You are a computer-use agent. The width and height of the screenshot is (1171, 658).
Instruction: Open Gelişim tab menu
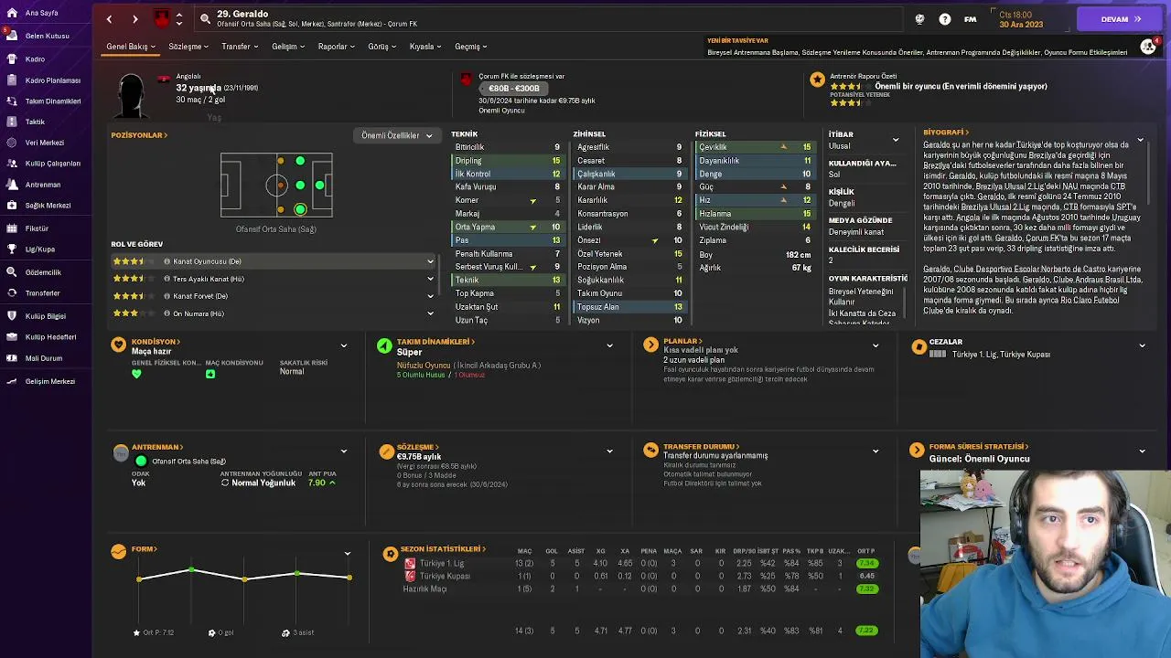pos(288,47)
